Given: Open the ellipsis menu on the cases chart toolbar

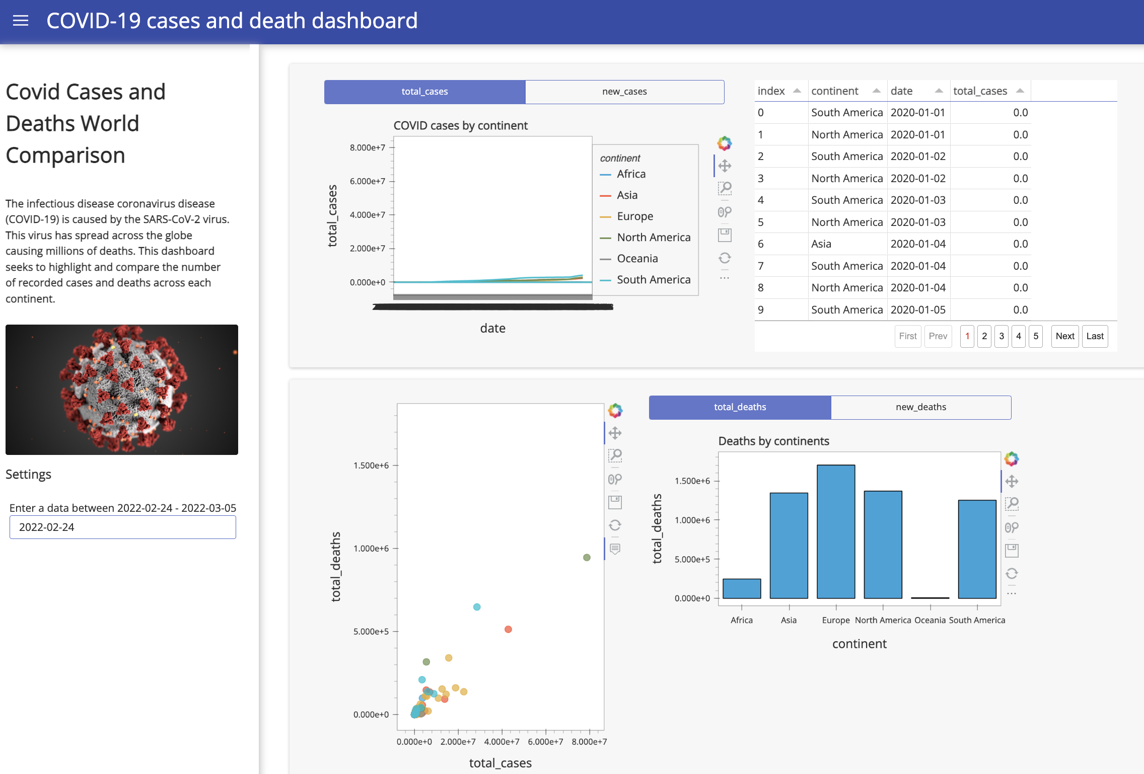Looking at the screenshot, I should click(725, 277).
